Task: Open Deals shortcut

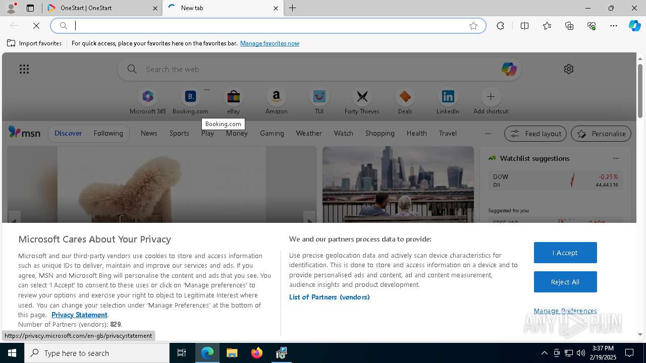Action: tap(405, 101)
